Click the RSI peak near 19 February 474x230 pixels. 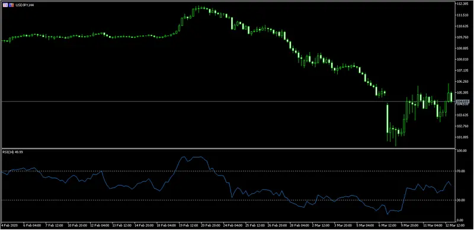click(182, 157)
